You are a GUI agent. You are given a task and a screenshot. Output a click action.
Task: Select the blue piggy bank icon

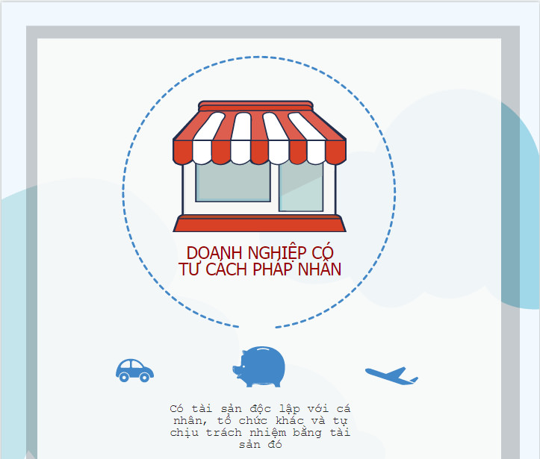coord(259,366)
